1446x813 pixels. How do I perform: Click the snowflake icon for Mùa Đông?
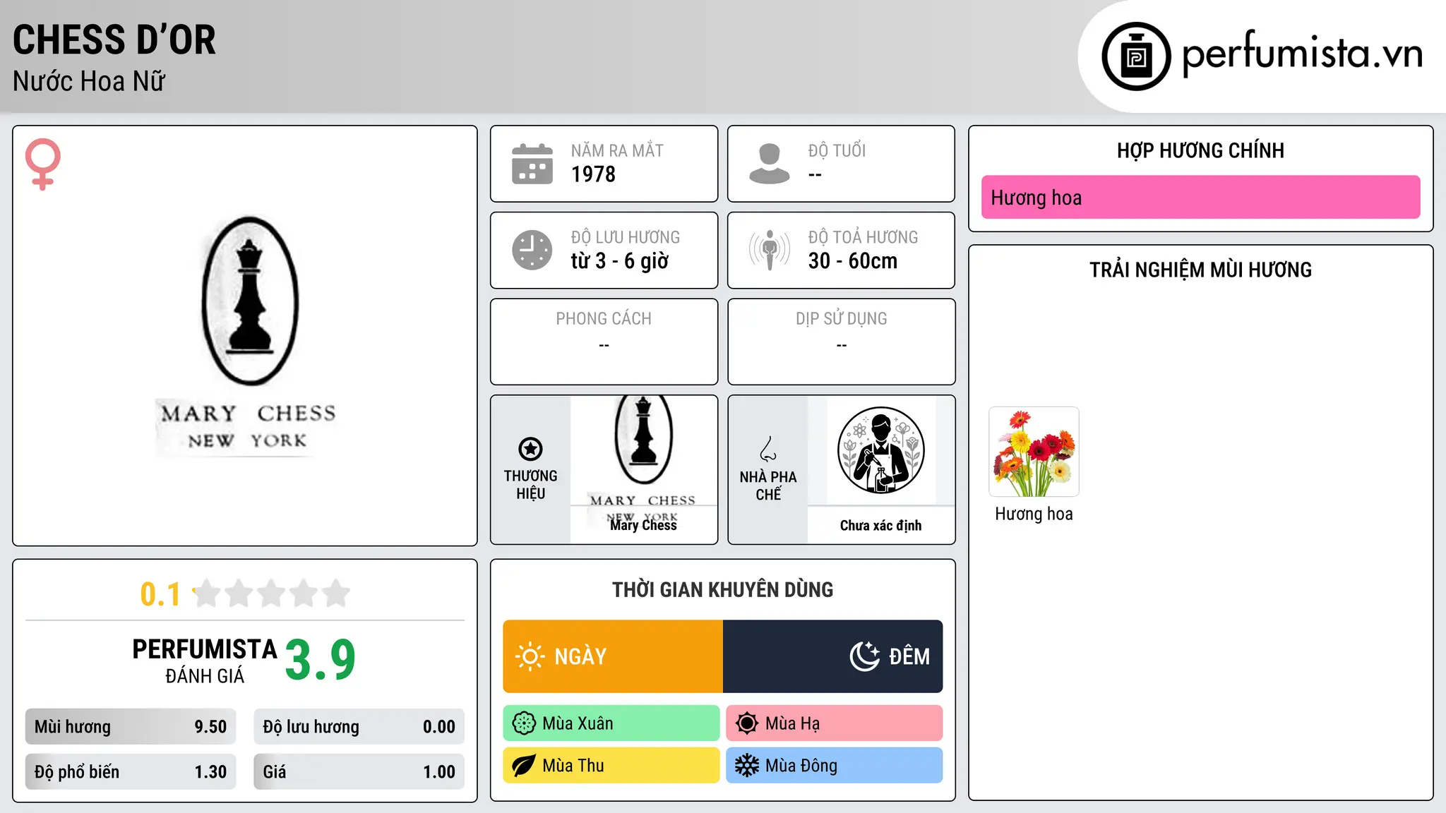(x=747, y=766)
